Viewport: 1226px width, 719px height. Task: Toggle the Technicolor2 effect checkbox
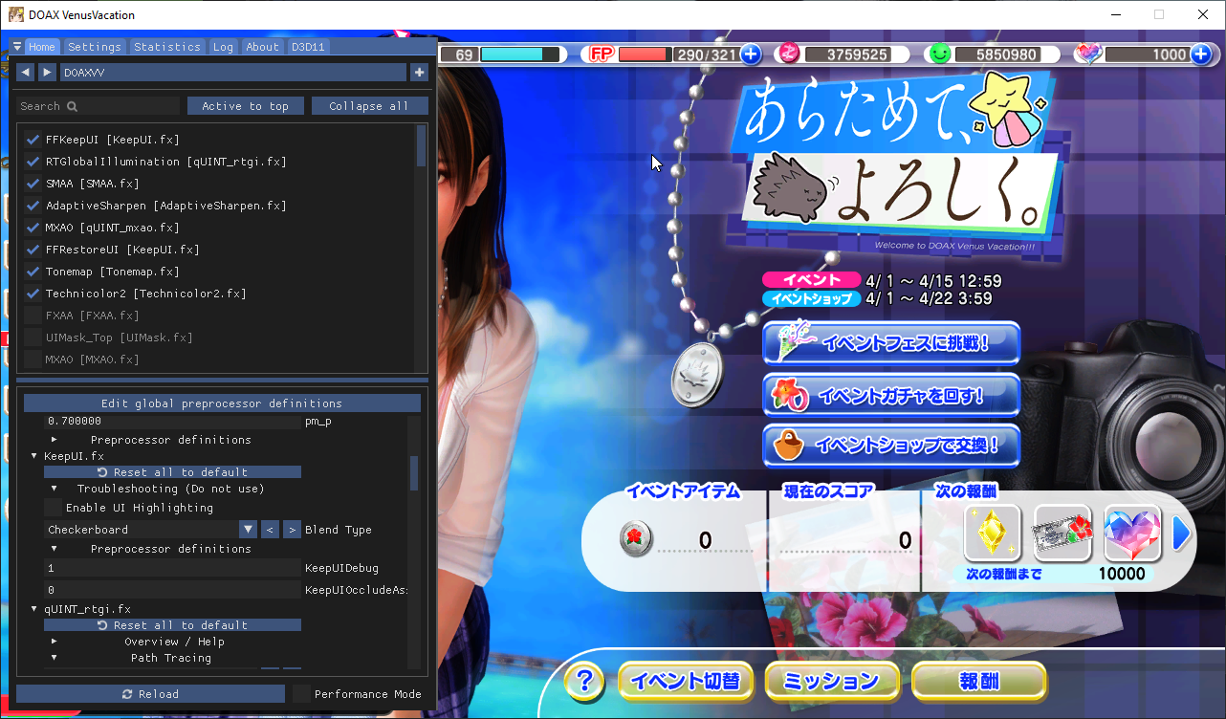click(x=33, y=294)
